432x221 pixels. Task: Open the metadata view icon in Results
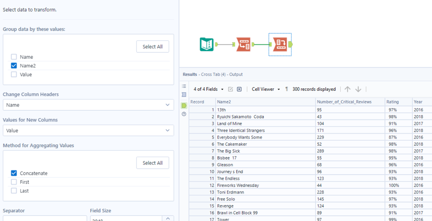tap(184, 95)
